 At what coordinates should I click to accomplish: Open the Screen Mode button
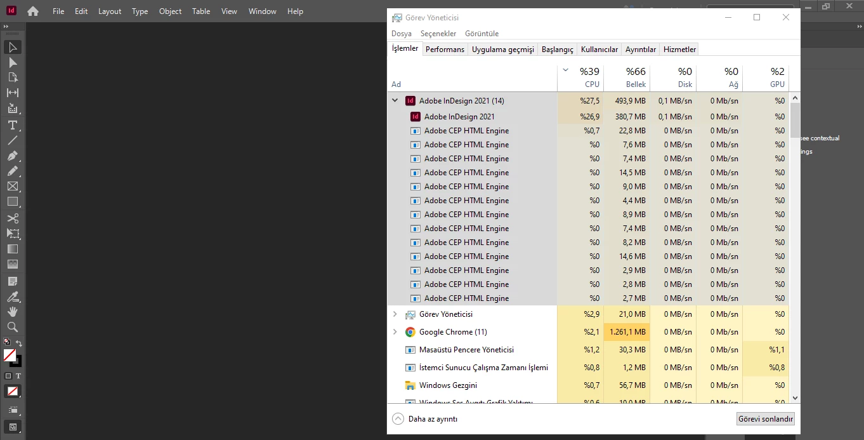click(13, 427)
